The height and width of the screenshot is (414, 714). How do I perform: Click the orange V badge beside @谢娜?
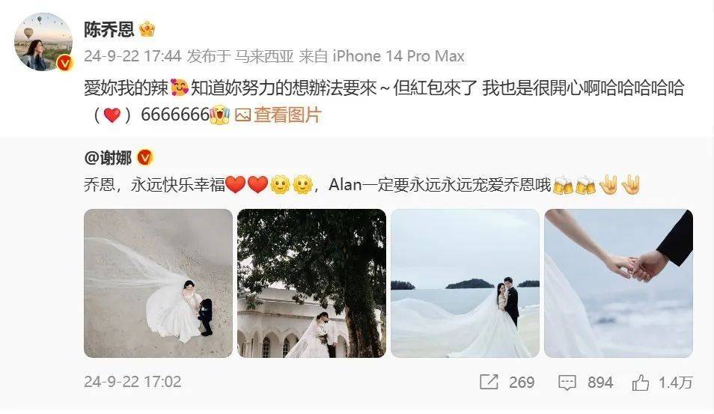point(144,158)
